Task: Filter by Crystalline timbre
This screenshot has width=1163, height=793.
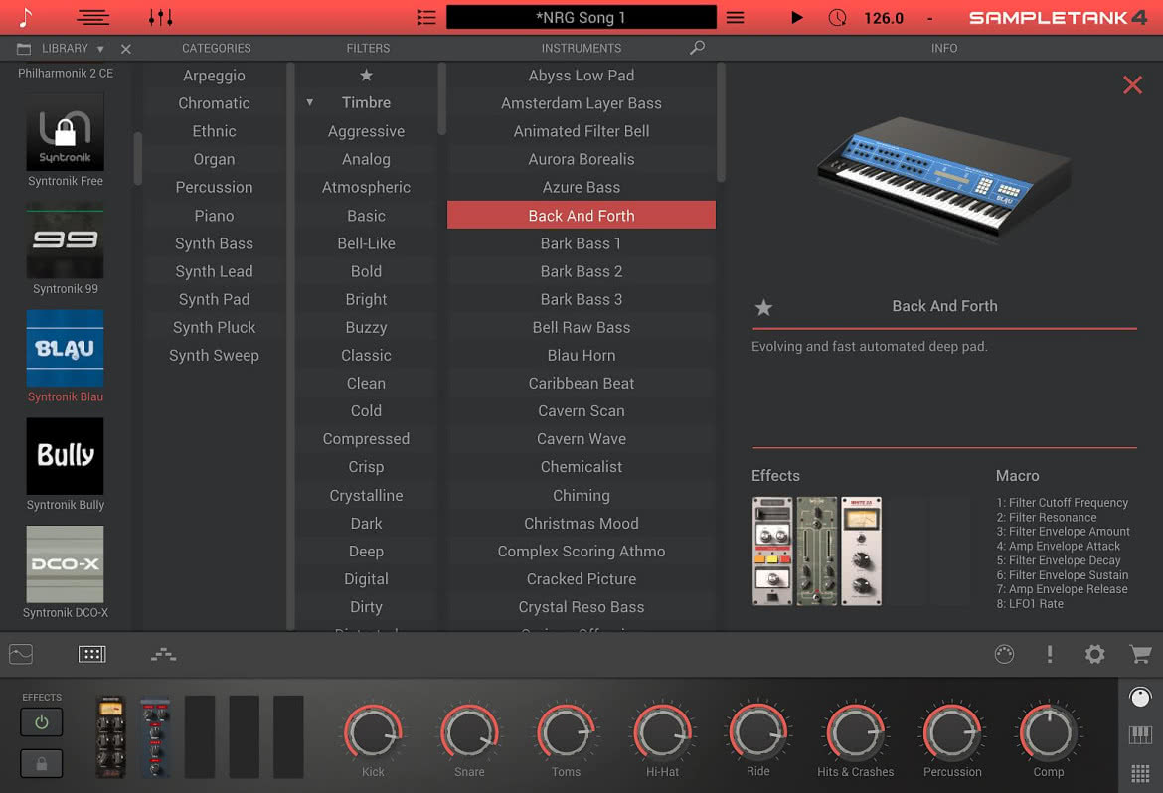Action: pos(367,496)
